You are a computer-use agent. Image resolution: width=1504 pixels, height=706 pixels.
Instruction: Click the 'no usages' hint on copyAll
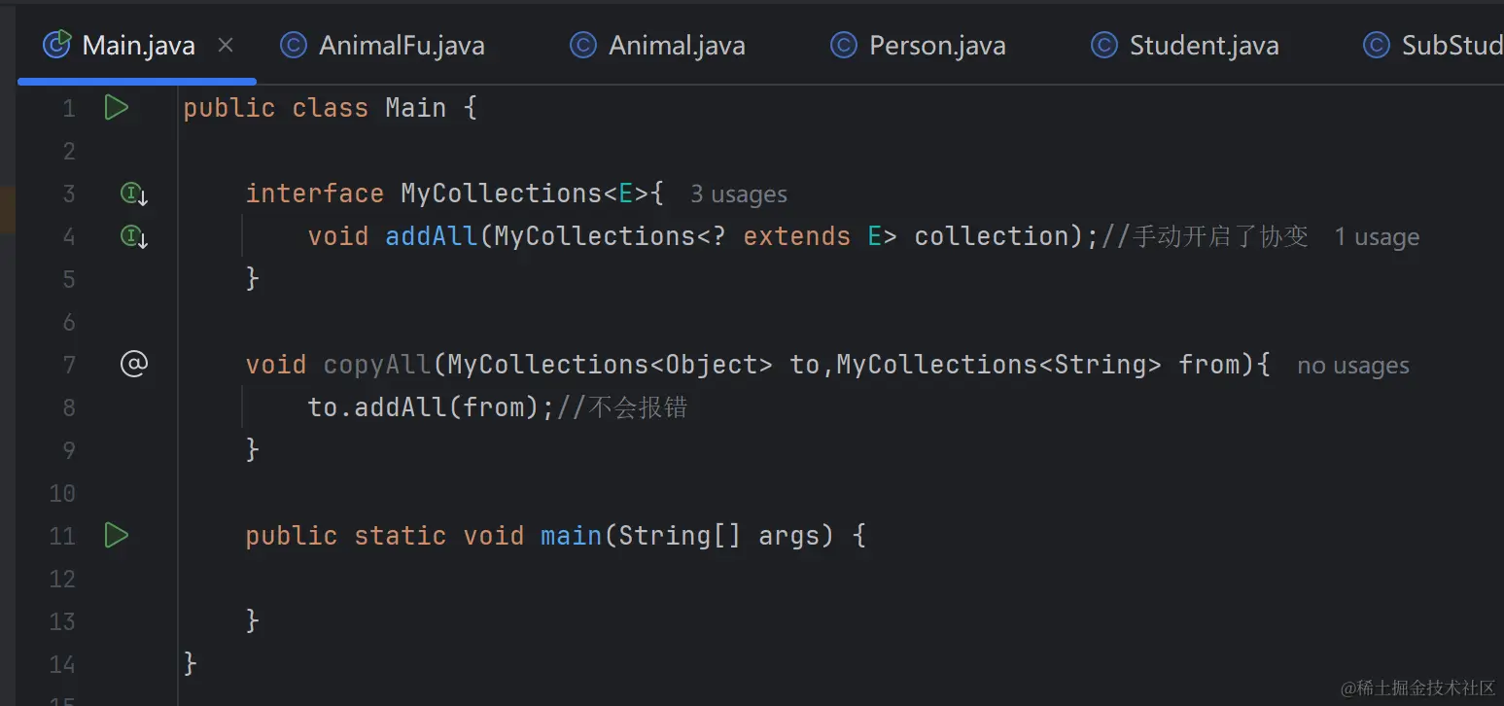[1352, 366]
